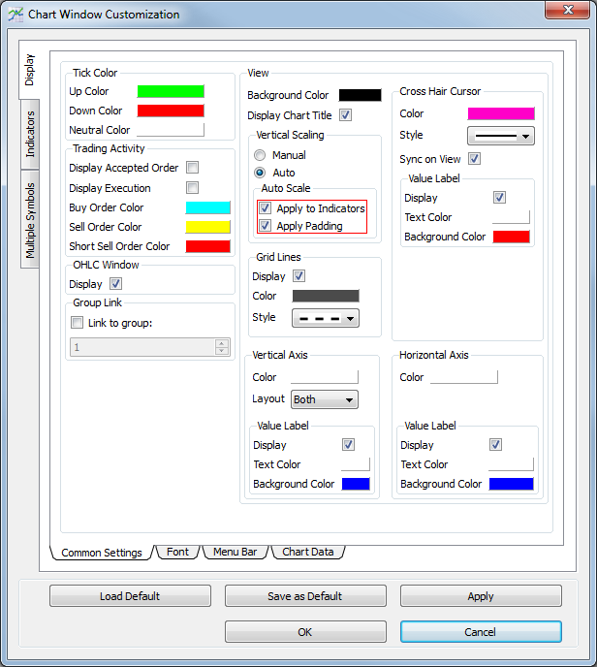
Task: Switch to the Indicators side tab
Action: tap(30, 135)
